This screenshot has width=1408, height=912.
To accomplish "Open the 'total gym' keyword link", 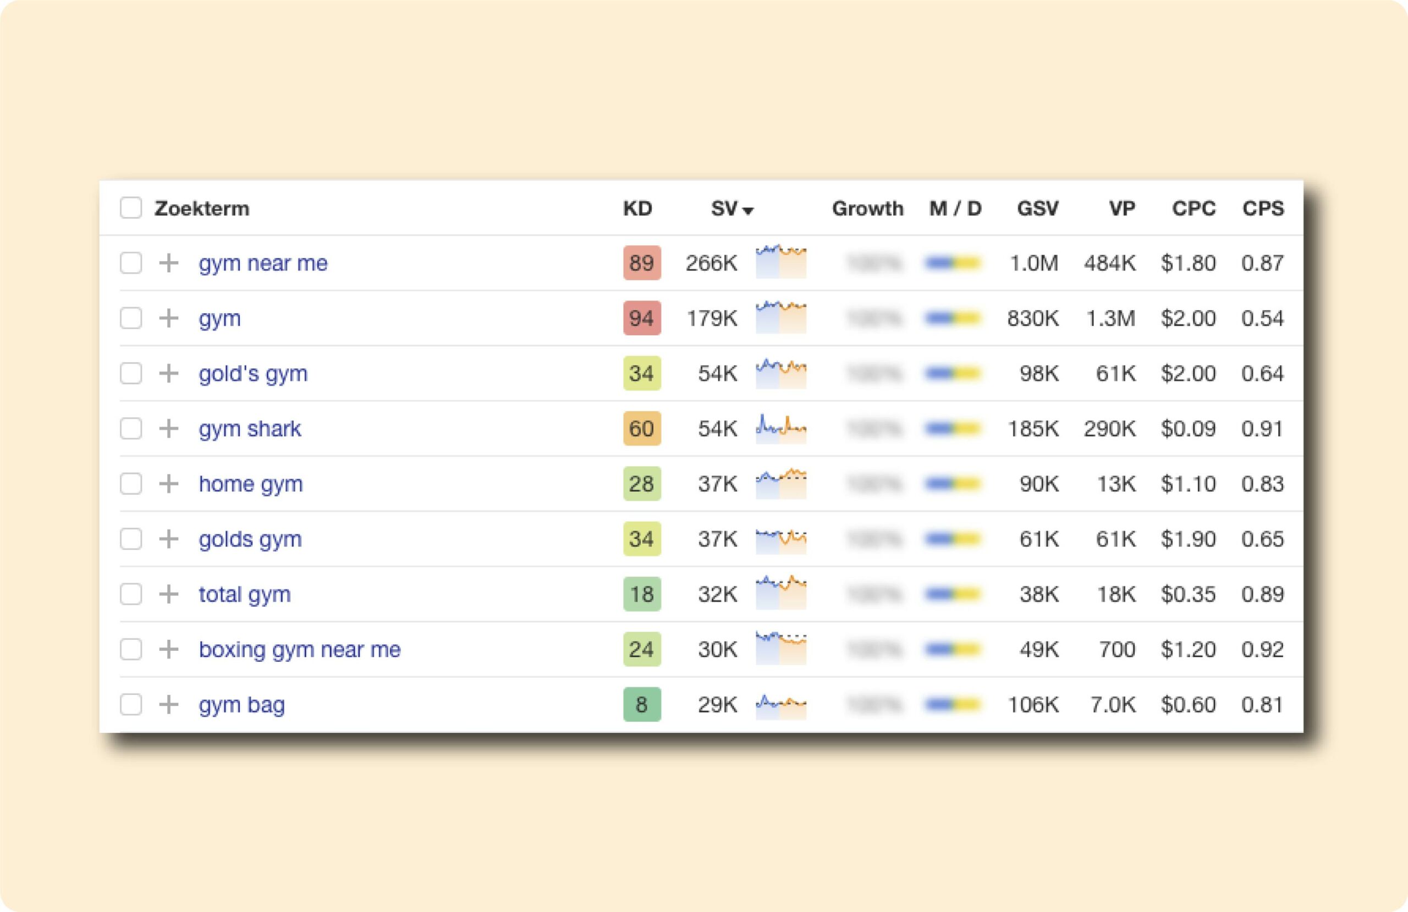I will (x=244, y=594).
